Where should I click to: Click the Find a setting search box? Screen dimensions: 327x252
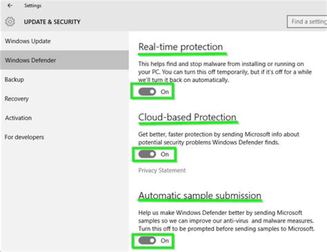pos(307,22)
